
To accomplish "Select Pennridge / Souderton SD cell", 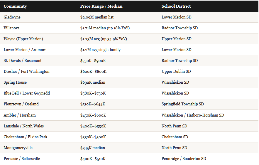I will (184, 159).
